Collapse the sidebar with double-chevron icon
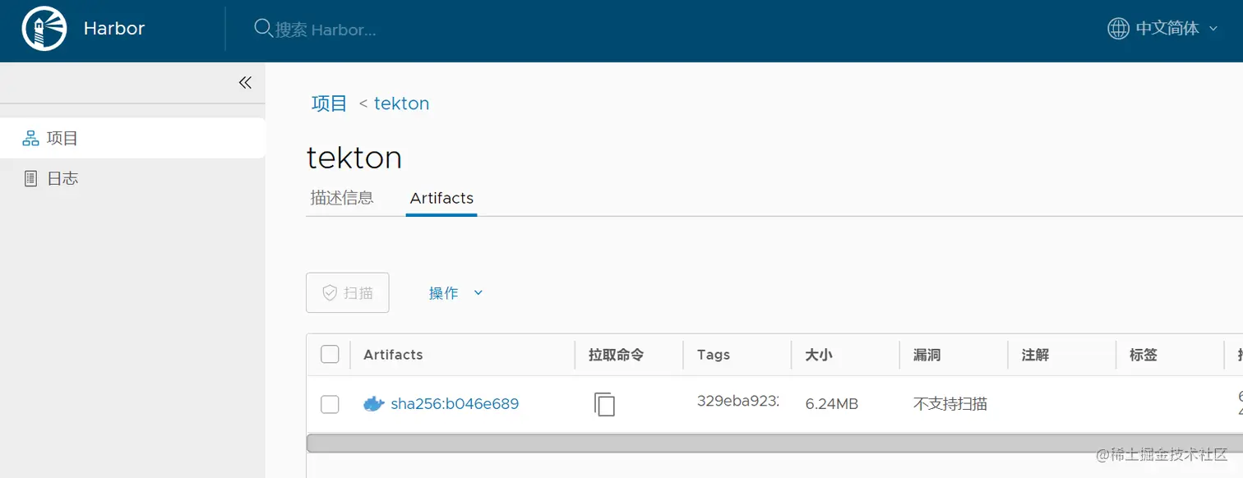Viewport: 1243px width, 478px height. click(x=245, y=83)
